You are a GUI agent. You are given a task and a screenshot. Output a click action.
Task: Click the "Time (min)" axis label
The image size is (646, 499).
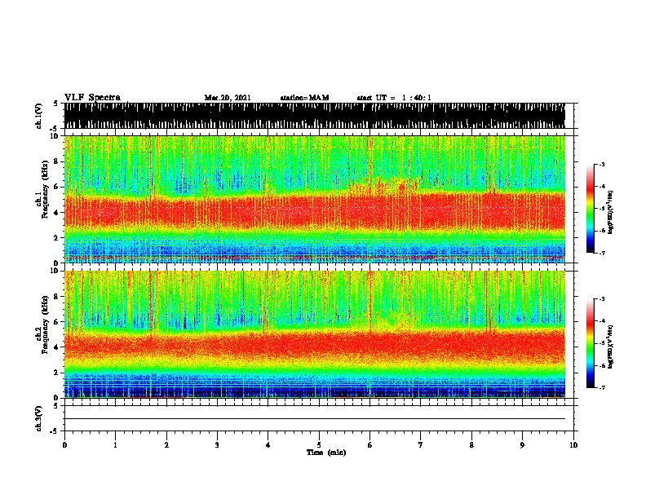click(x=326, y=453)
